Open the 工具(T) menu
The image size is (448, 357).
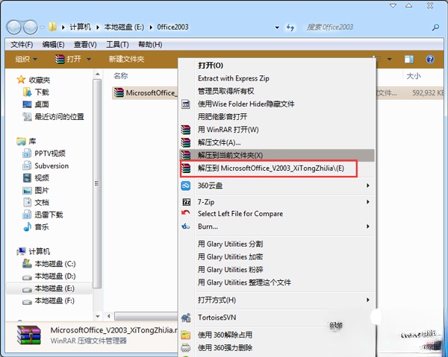click(117, 45)
